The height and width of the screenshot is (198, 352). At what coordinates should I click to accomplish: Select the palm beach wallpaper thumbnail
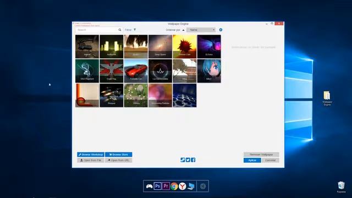(136, 46)
